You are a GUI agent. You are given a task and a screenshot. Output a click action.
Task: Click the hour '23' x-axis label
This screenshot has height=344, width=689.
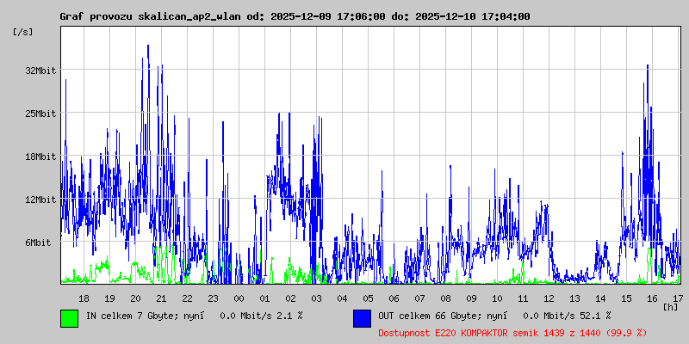point(213,298)
